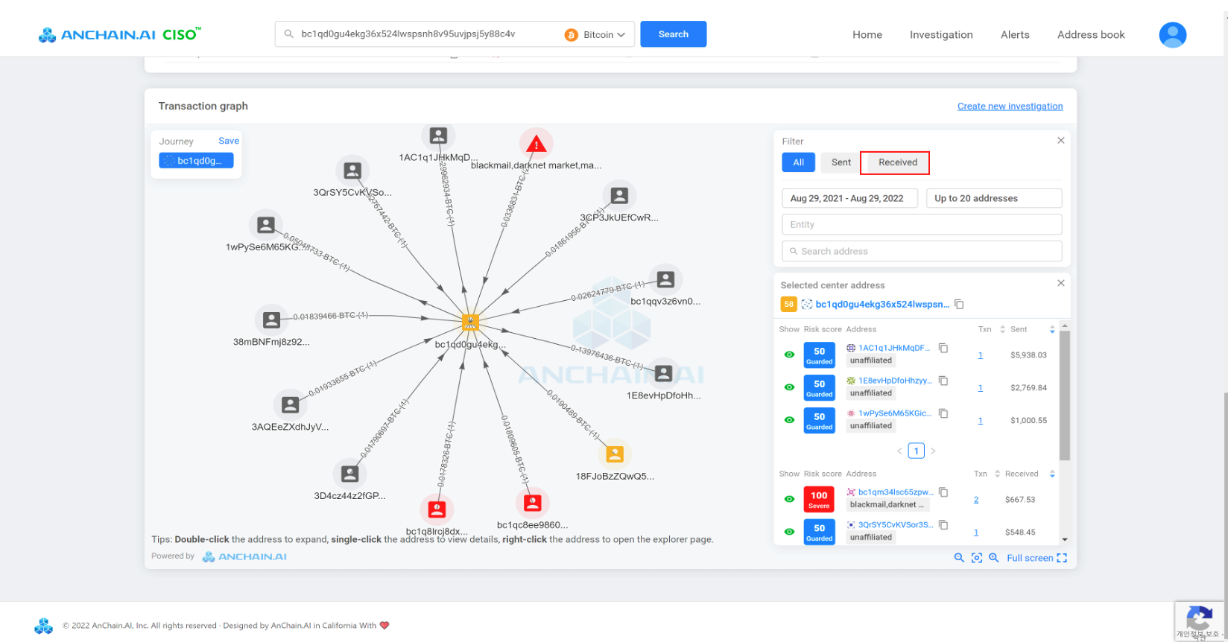Click the Search address field
The height and width of the screenshot is (642, 1228).
pyautogui.click(x=922, y=251)
